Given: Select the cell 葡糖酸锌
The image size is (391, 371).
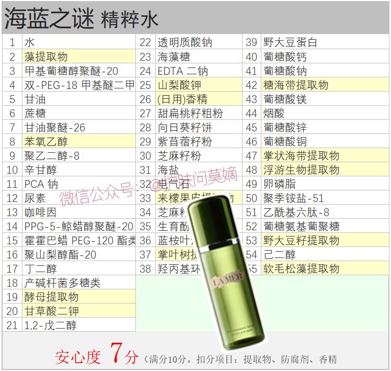Looking at the screenshot, I should point(325,127).
